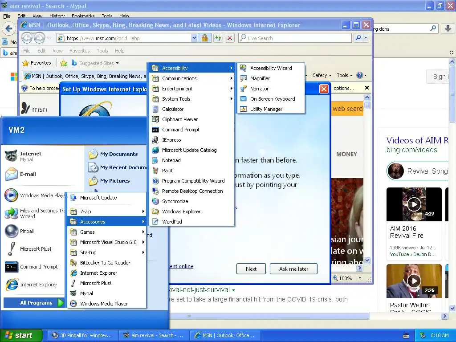Image resolution: width=456 pixels, height=342 pixels.
Task: Open the IE Tools command bar dropdown
Action: pos(344,75)
